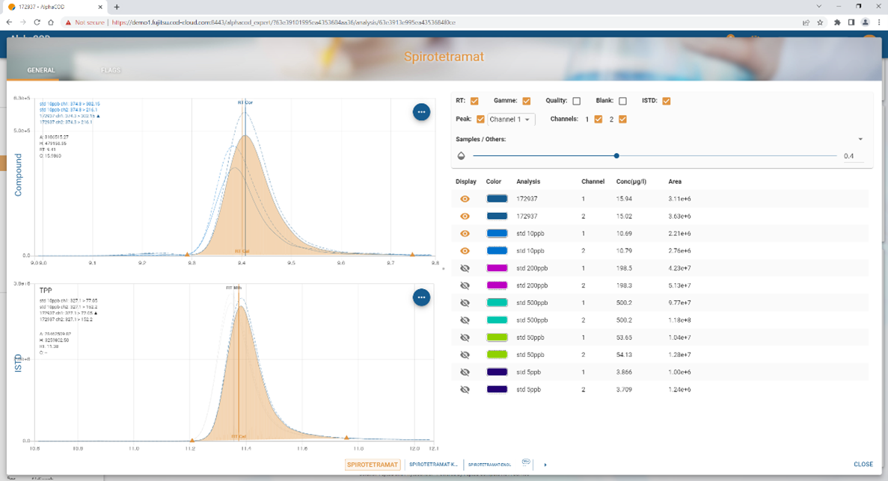Open the ISTD chart three-dots menu
The height and width of the screenshot is (481, 888).
421,297
